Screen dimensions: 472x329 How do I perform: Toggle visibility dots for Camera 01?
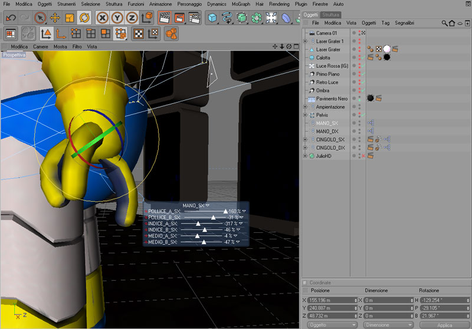click(x=359, y=33)
